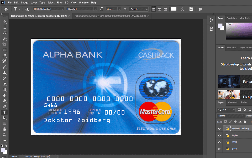Select the Pen tool
252x158 pixels.
point(4,106)
